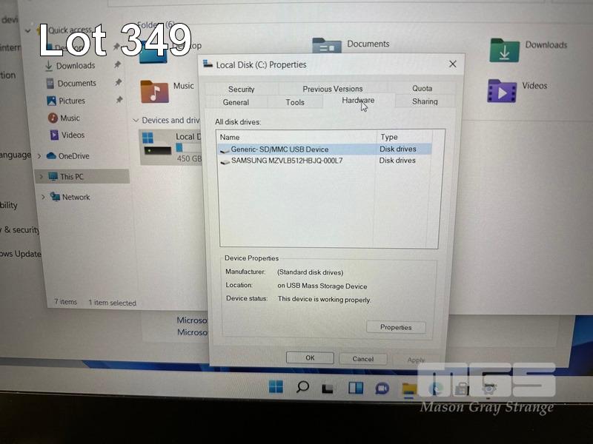
Task: Click the Properties button for the device
Action: [396, 327]
